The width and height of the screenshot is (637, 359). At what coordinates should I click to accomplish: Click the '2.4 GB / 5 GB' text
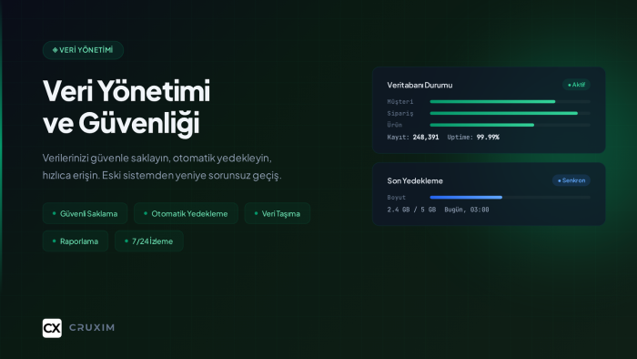click(411, 210)
